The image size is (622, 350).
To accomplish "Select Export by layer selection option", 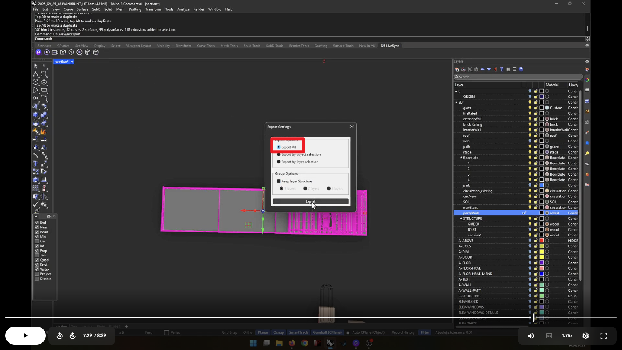I will pyautogui.click(x=278, y=162).
